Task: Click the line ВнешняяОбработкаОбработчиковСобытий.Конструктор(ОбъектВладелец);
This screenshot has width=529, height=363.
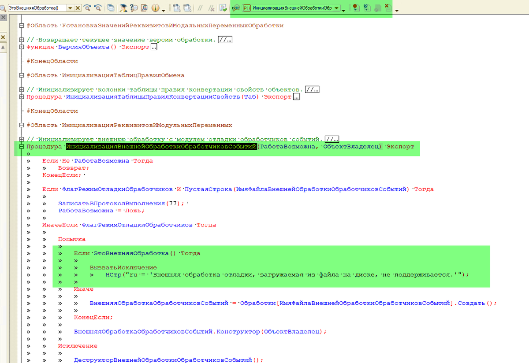Action: pos(201,331)
